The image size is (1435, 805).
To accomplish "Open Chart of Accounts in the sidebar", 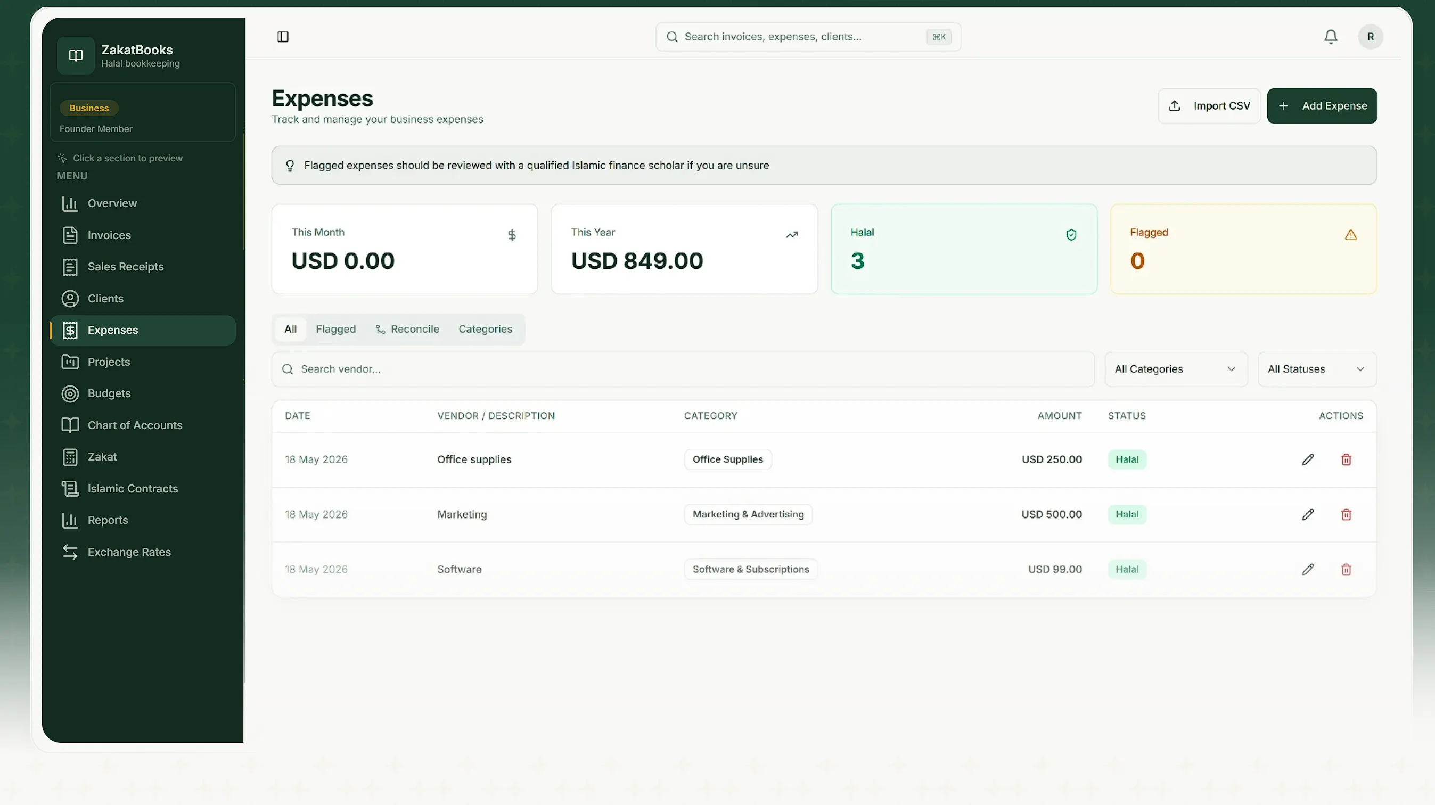I will (x=143, y=425).
